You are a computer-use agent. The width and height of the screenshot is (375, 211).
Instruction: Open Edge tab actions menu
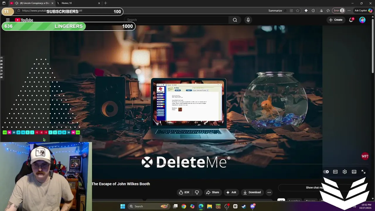(x=4, y=3)
